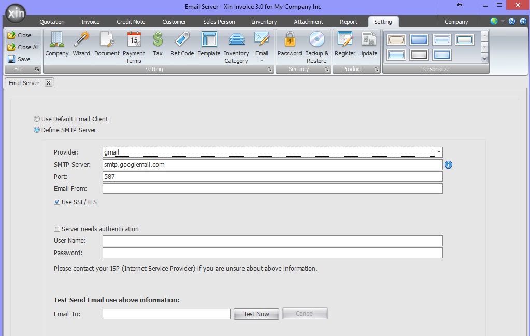Close the Email Server document tab
530x336 pixels.
[48, 83]
